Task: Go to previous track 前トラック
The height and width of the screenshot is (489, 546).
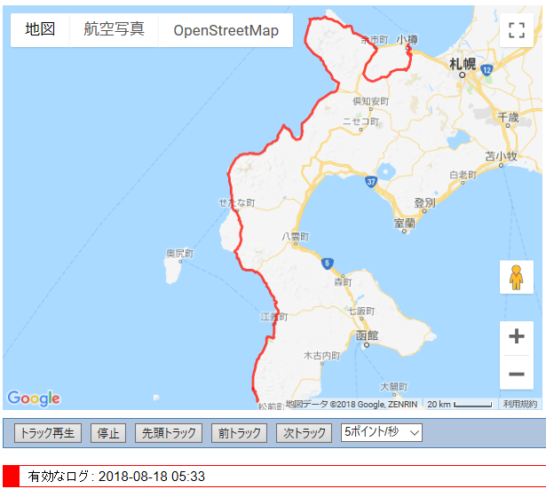Action: [239, 433]
